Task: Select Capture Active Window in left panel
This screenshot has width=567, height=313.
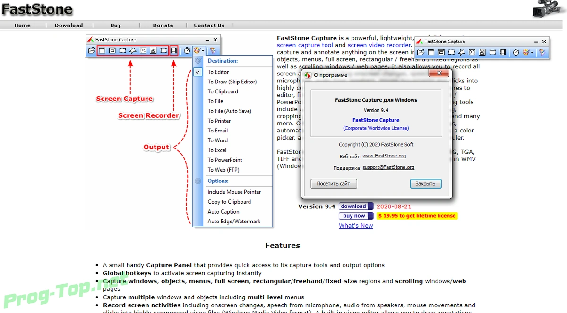Action: pos(102,50)
